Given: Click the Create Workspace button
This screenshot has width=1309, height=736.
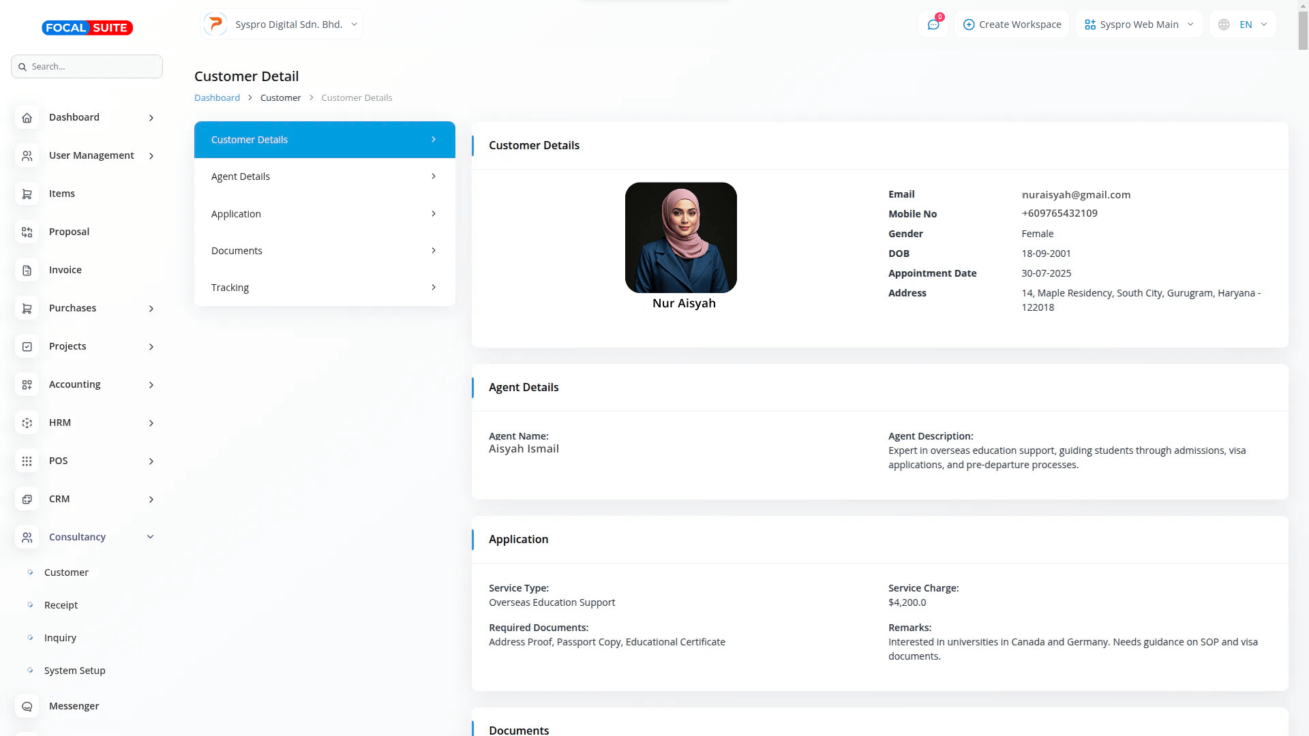Looking at the screenshot, I should click(x=1012, y=25).
